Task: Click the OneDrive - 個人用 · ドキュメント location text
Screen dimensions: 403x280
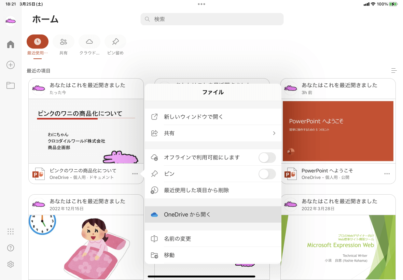Action: point(82,178)
